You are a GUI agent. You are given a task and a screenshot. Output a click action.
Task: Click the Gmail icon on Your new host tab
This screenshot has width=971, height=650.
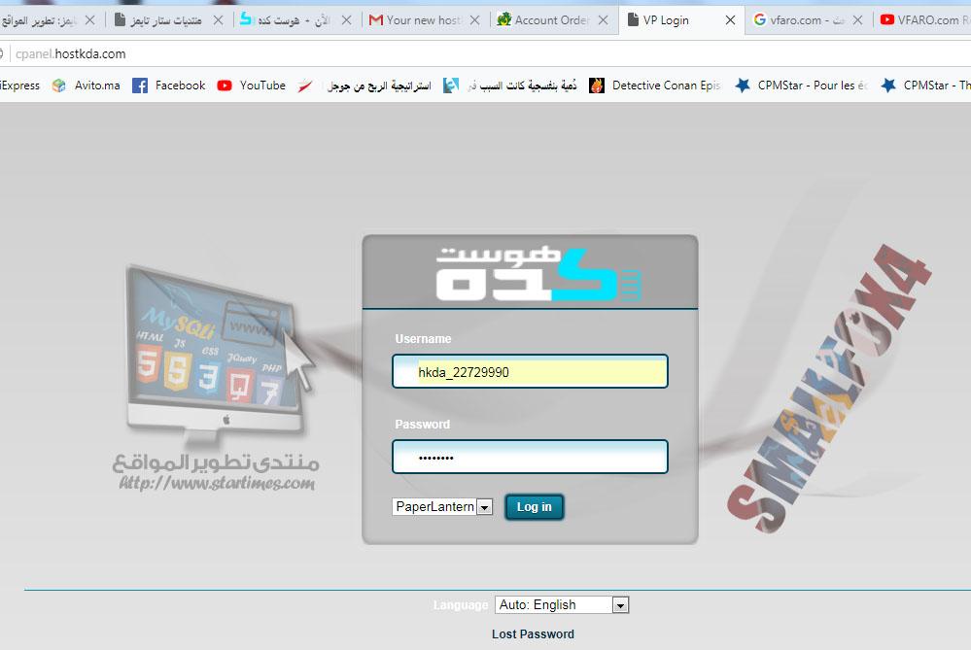(376, 19)
